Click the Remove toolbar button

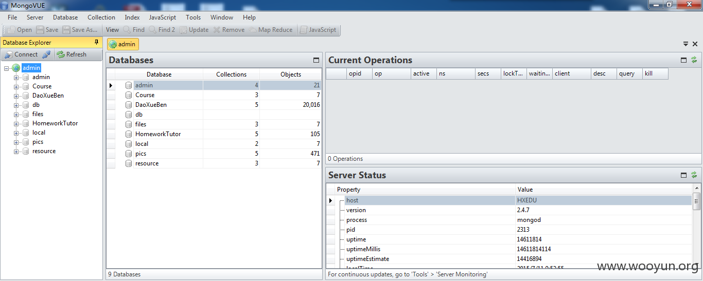click(229, 30)
